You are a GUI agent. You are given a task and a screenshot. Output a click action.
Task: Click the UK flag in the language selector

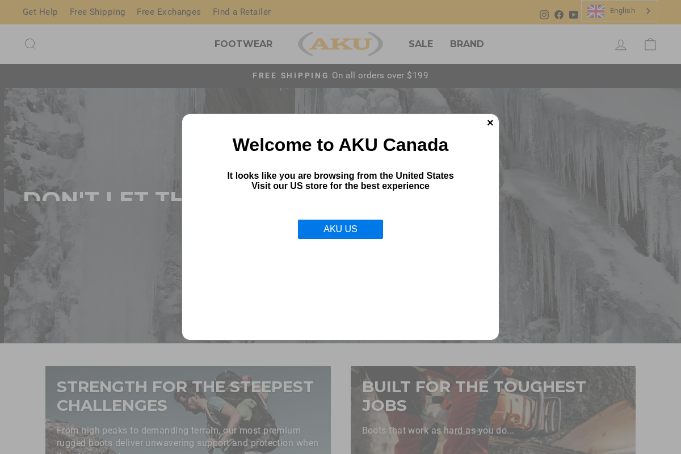(x=595, y=10)
